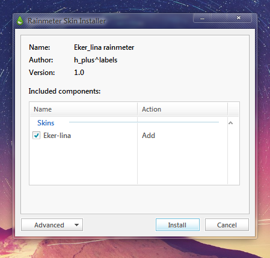Click the skin name 'Eker_lina rainmeter'

click(104, 47)
